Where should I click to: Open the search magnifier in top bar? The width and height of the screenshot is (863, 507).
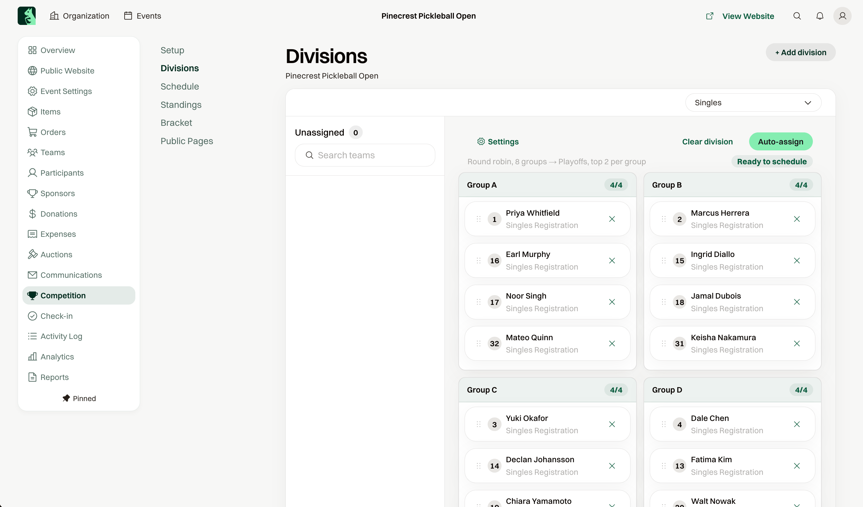click(x=797, y=16)
